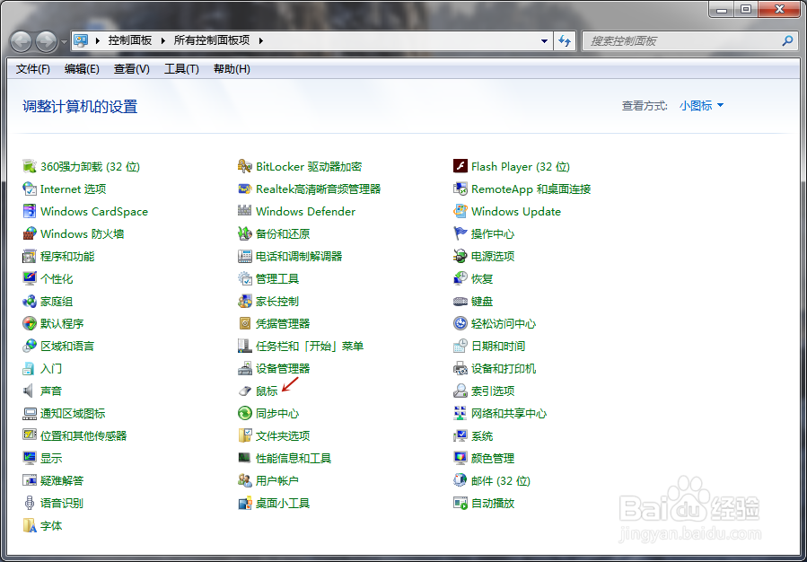Viewport: 807px width, 562px height.
Task: Open the 性能信息和工具 link
Action: [x=294, y=458]
